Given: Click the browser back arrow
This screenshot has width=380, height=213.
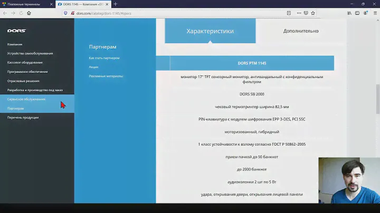Looking at the screenshot, I should (x=5, y=13).
